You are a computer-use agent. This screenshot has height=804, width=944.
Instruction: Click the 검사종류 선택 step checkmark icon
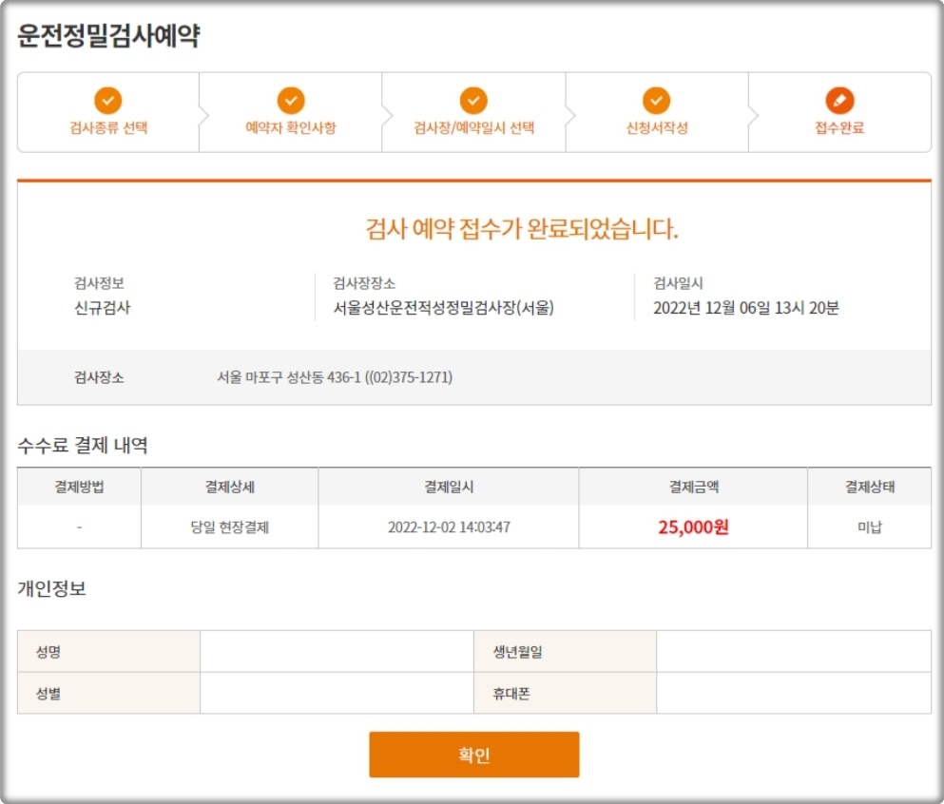tap(107, 100)
